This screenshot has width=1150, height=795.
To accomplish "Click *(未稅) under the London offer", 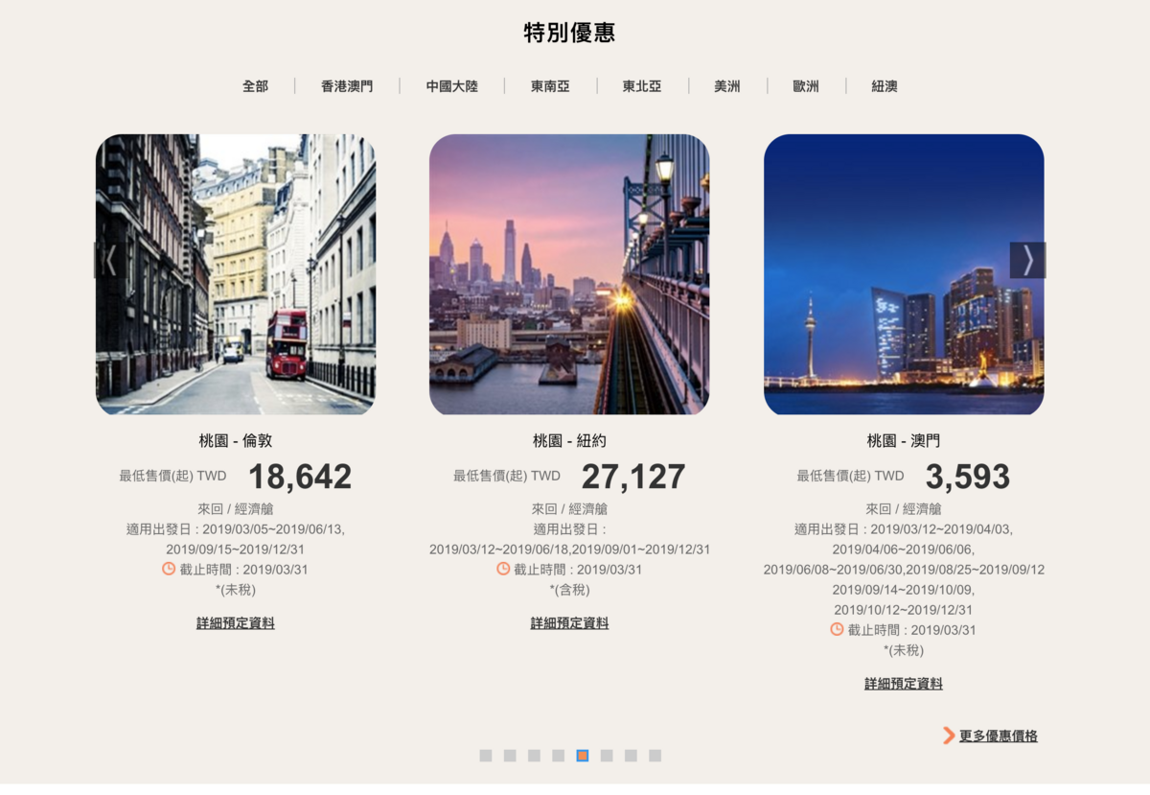I will pyautogui.click(x=236, y=590).
